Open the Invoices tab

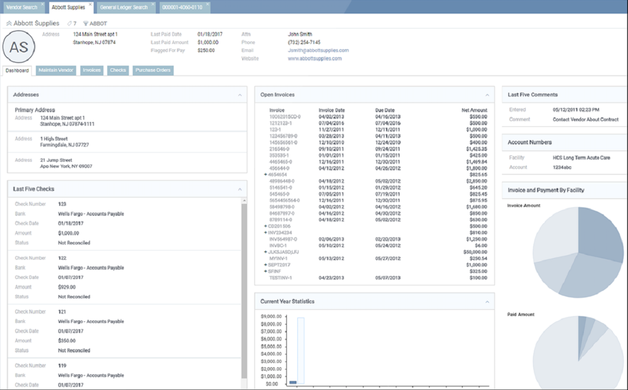point(92,70)
